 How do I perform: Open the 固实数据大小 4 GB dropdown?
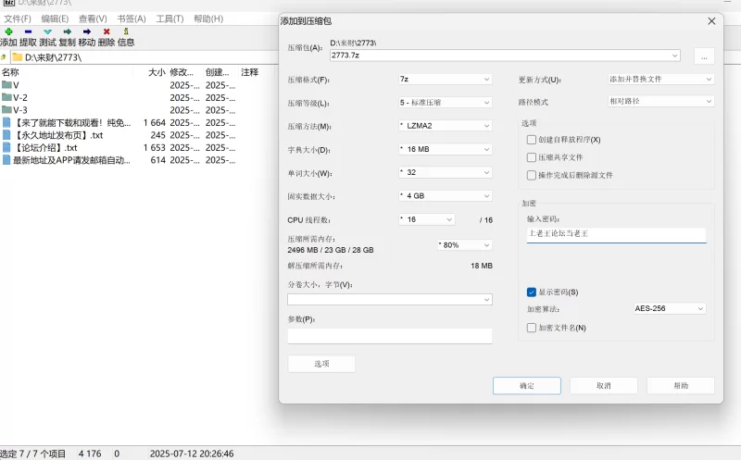tap(446, 195)
